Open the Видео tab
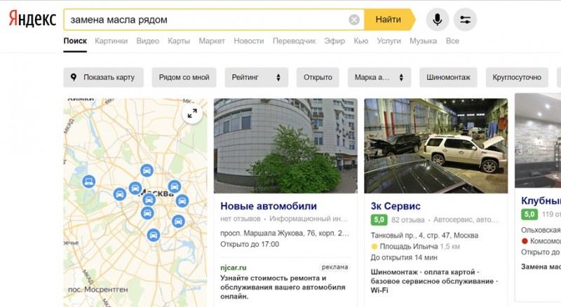 point(148,41)
